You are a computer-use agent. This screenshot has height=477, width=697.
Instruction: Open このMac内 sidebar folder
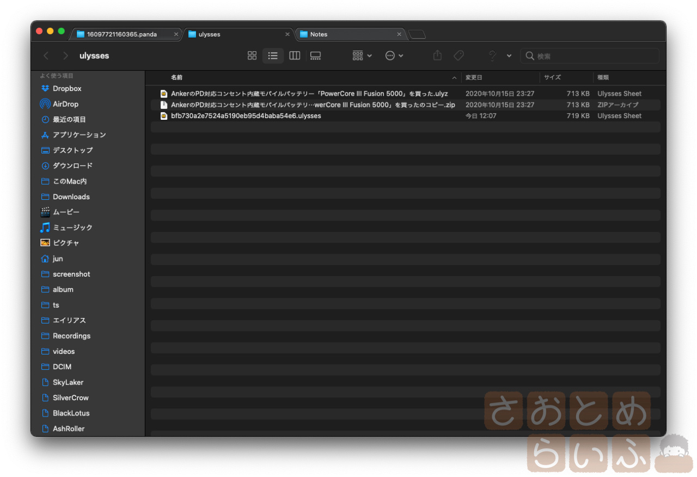coord(70,181)
